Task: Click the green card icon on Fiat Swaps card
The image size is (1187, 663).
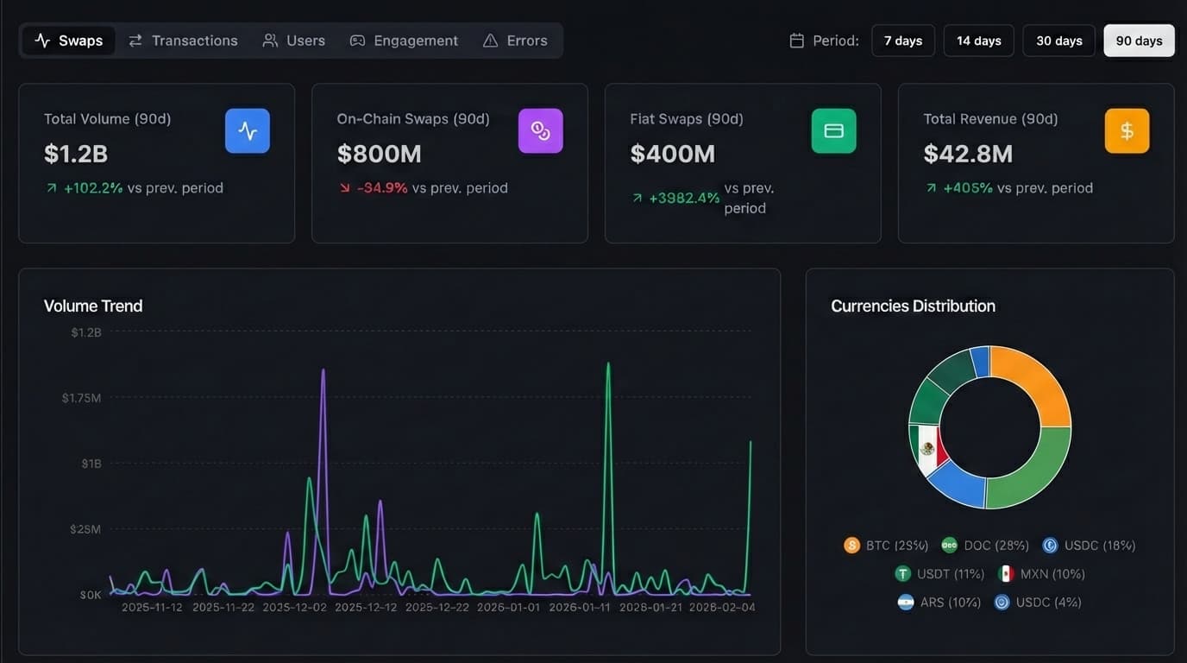Action: 834,131
